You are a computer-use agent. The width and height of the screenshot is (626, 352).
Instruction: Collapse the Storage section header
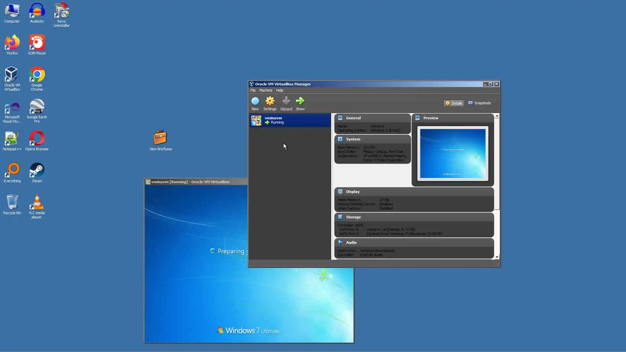click(353, 217)
